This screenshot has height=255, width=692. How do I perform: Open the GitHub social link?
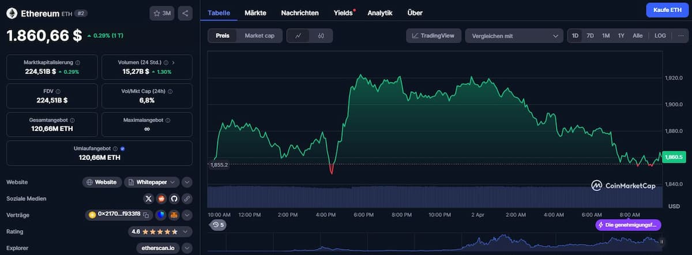[174, 198]
